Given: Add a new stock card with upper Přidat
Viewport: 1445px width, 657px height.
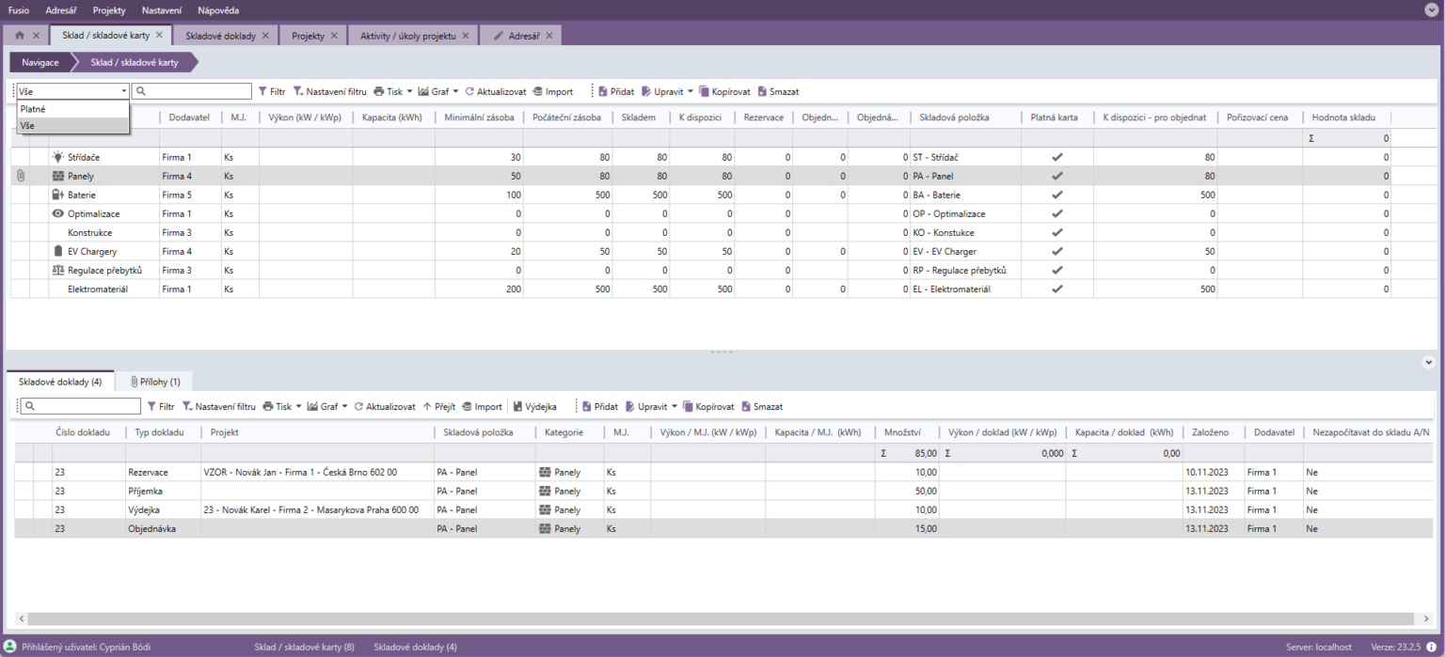Looking at the screenshot, I should [x=615, y=91].
